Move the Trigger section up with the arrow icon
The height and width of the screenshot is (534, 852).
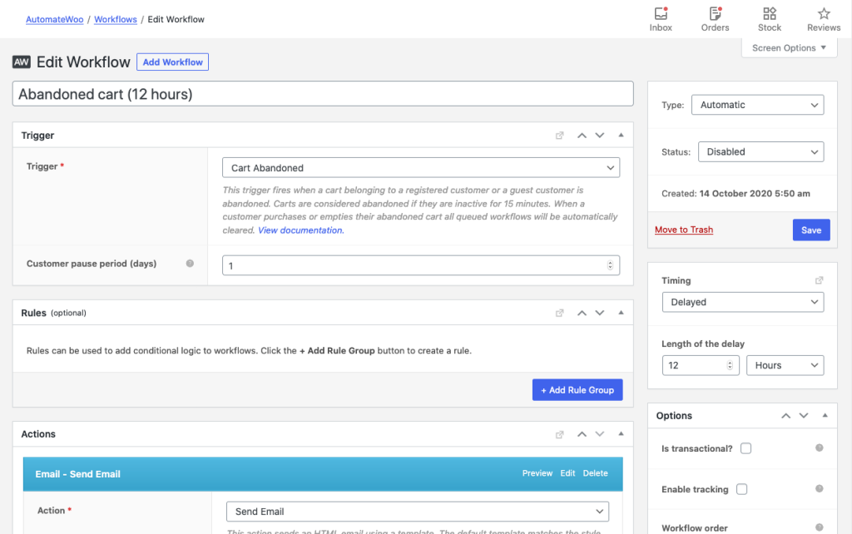582,135
